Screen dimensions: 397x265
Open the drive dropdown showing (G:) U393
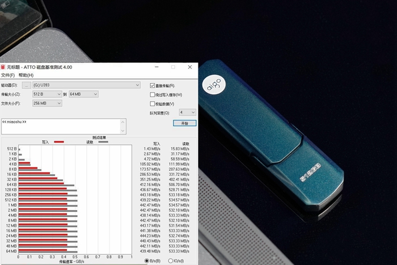click(86, 85)
